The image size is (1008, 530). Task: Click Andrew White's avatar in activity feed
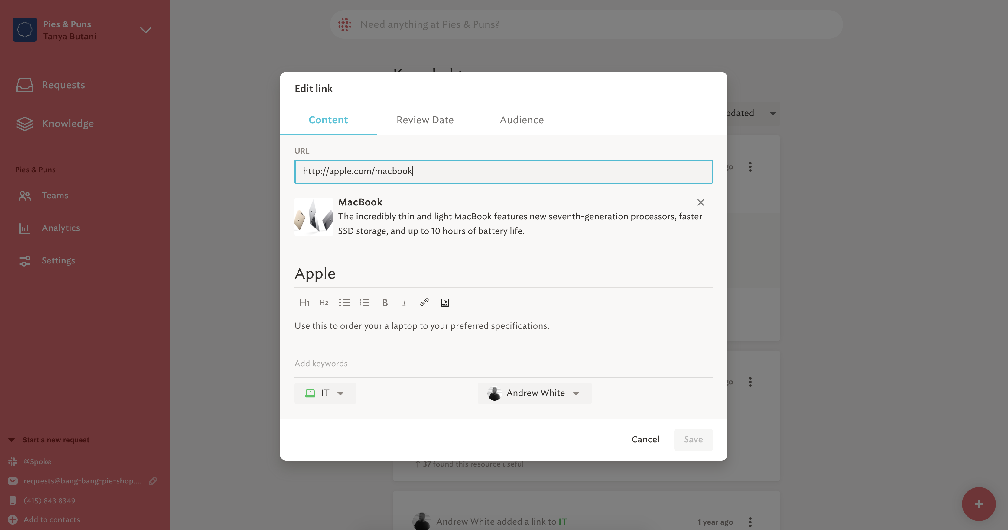tap(422, 522)
